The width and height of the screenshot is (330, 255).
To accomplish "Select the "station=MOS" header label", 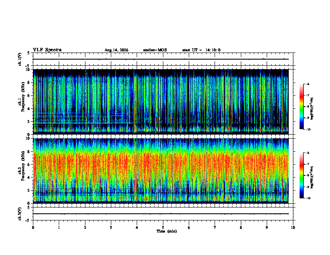I will (155, 50).
